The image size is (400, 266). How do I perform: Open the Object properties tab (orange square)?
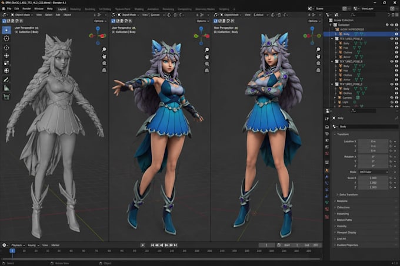[327, 170]
